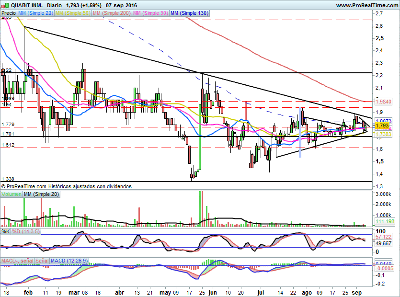The height and width of the screenshot is (297, 400).
Task: Click the MACD-, señal histogram label
Action: (18, 260)
